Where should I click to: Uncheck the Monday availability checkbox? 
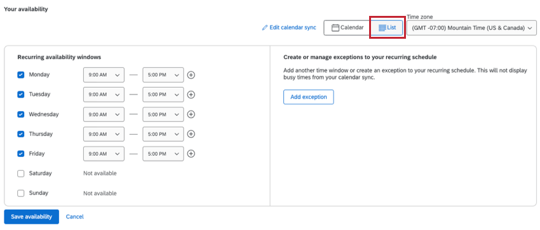(x=21, y=75)
